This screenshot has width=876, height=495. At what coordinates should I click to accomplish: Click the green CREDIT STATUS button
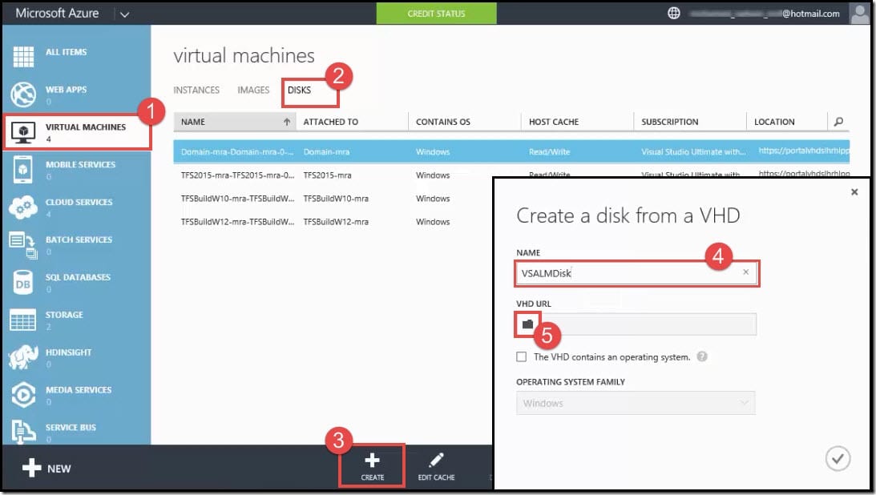tap(436, 13)
